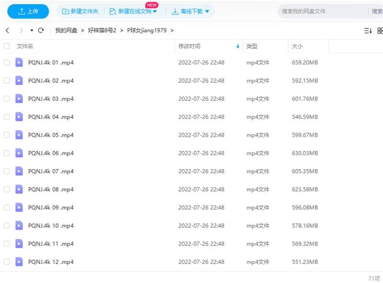Click the 搜索我的网盘文件 search field
Image resolution: width=383 pixels, height=283 pixels.
click(321, 11)
